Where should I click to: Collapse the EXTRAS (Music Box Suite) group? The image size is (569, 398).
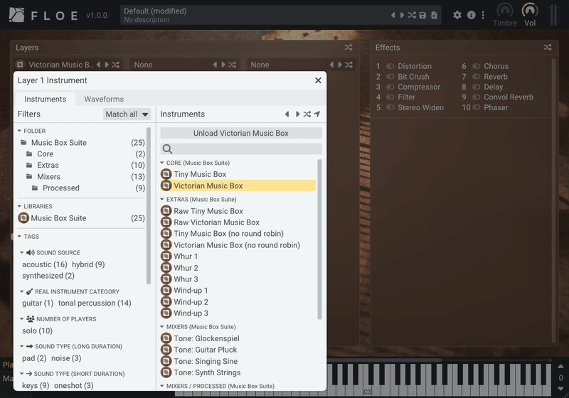coord(162,200)
